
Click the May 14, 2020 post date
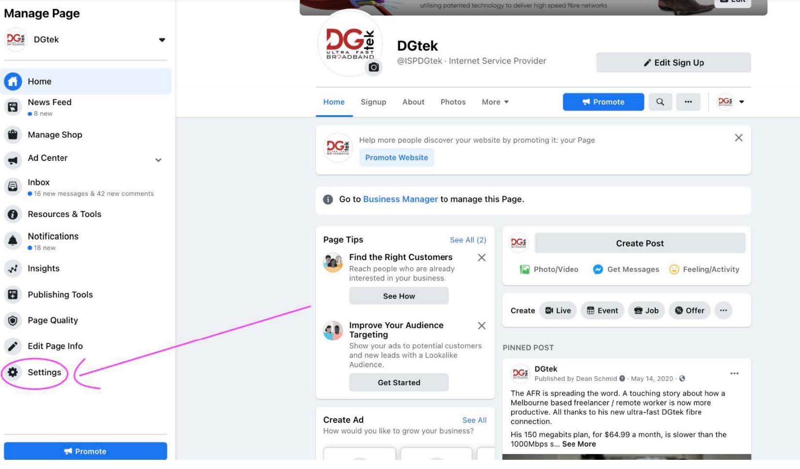pos(652,378)
